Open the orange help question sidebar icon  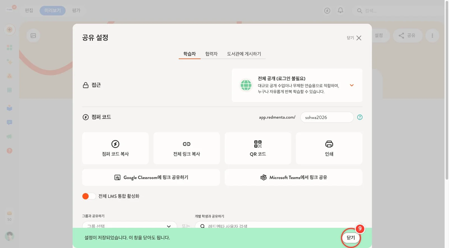coord(10,151)
